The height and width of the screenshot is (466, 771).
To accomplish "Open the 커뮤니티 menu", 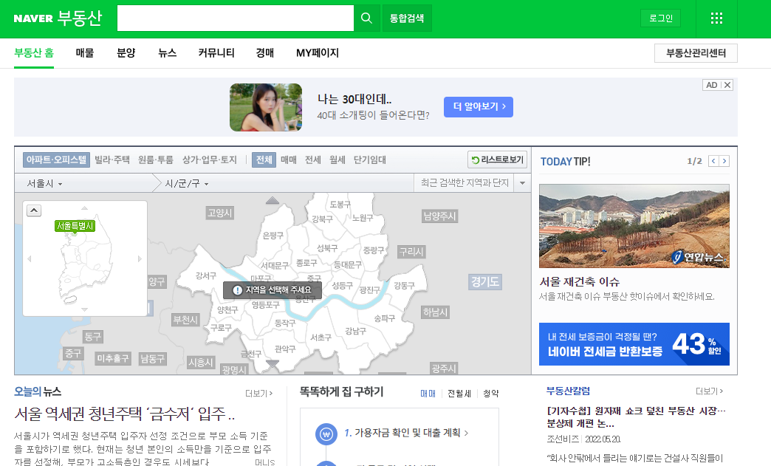I will pos(216,53).
